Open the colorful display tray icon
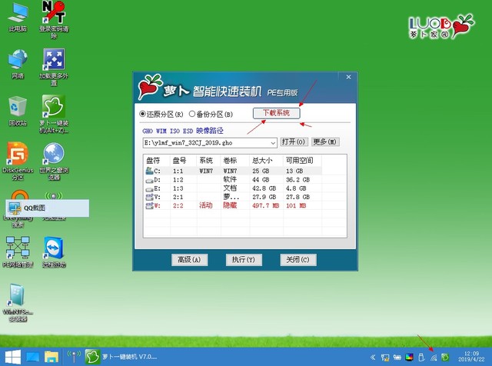The width and height of the screenshot is (492, 366). (x=409, y=358)
